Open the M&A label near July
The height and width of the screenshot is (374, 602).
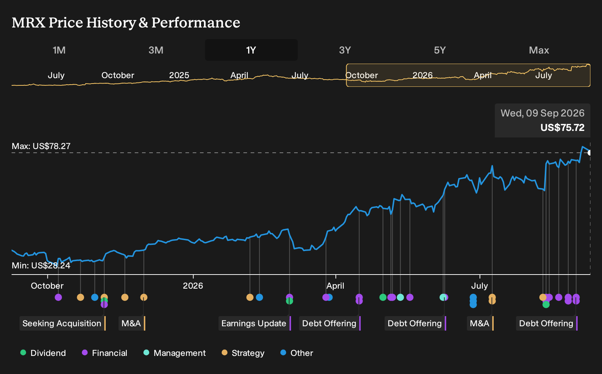pyautogui.click(x=480, y=323)
